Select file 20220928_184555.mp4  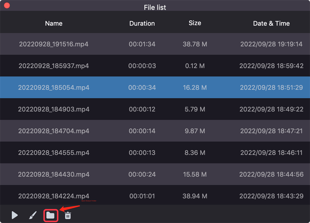click(54, 153)
